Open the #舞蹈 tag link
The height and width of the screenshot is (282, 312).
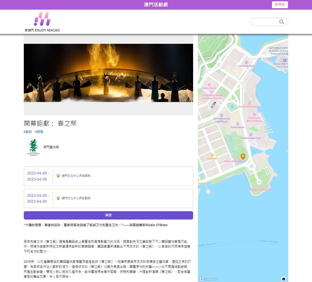28,132
